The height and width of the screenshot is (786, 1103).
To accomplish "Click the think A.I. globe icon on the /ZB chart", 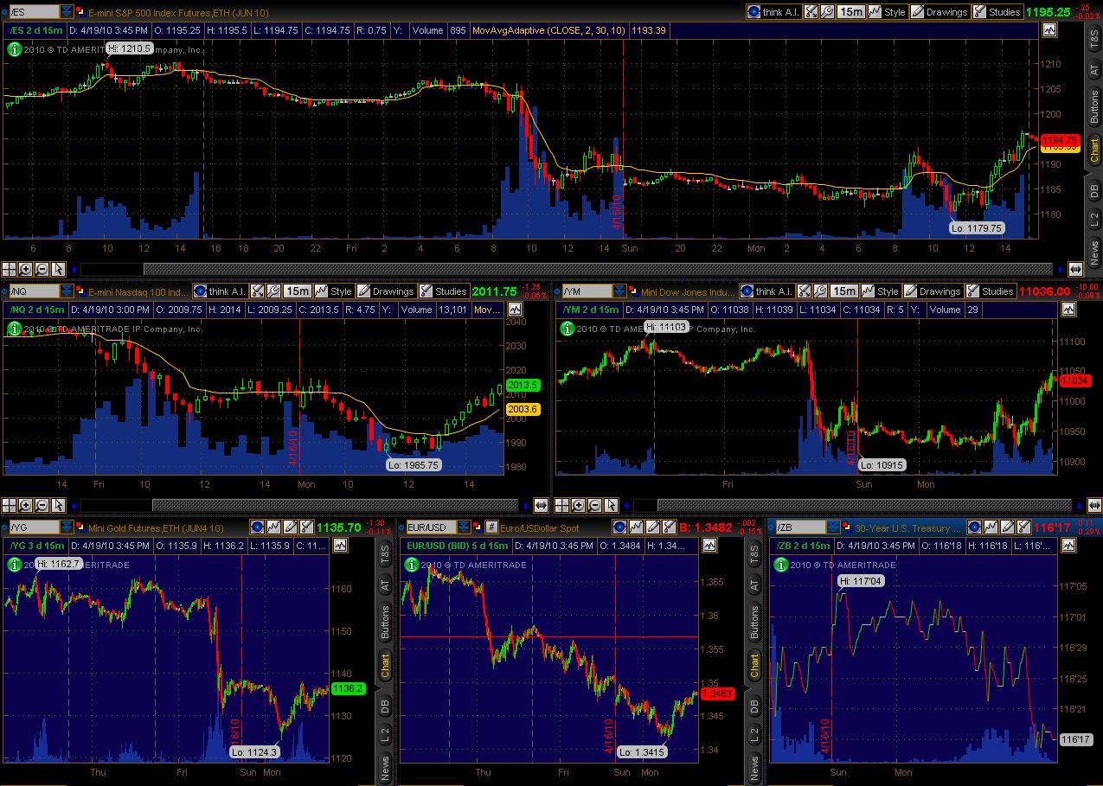I will 973,527.
